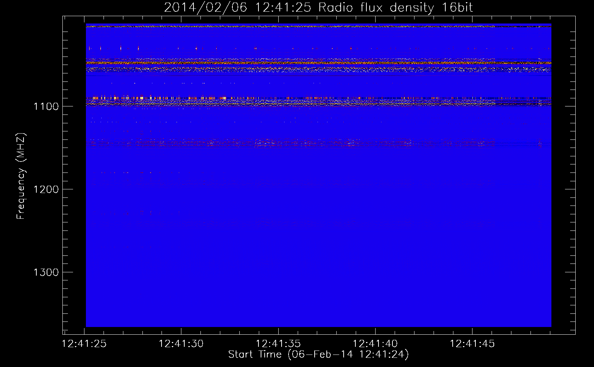Click the 12:41:45 time tick label
The image size is (594, 367).
tap(472, 344)
